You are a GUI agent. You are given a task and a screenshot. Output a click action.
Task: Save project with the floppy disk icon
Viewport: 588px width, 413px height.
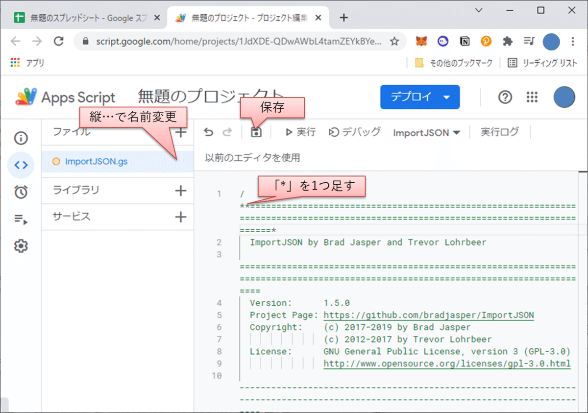[256, 132]
